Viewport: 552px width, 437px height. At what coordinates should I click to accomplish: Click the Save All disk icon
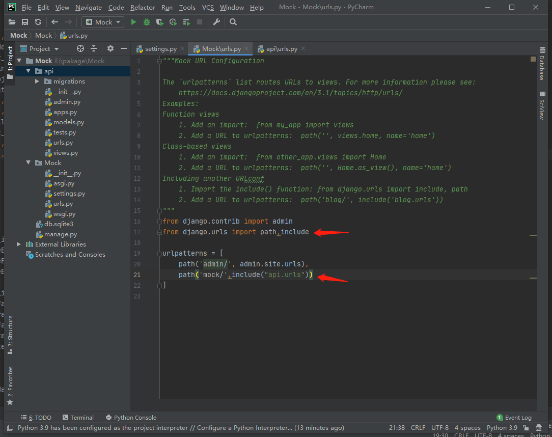[x=25, y=22]
